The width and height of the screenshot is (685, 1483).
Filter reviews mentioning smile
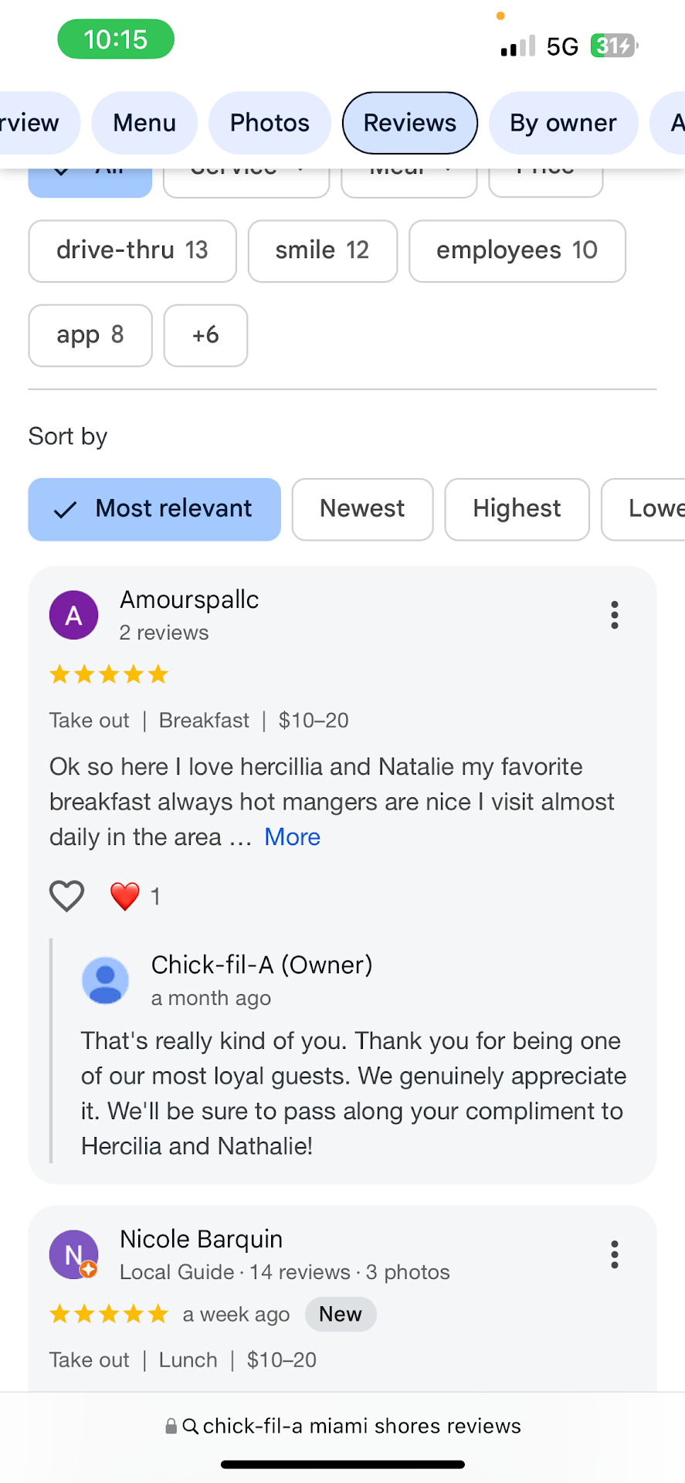tap(322, 251)
